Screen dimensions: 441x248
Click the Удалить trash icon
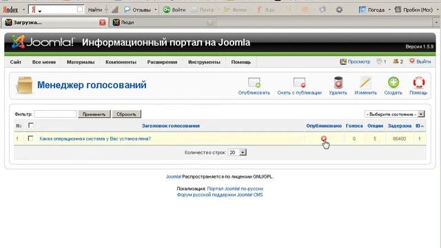(338, 83)
